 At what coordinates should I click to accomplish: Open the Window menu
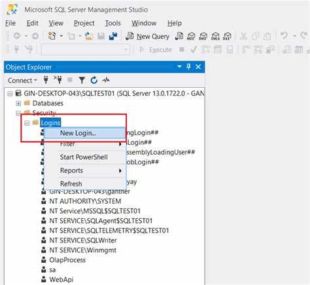144,23
